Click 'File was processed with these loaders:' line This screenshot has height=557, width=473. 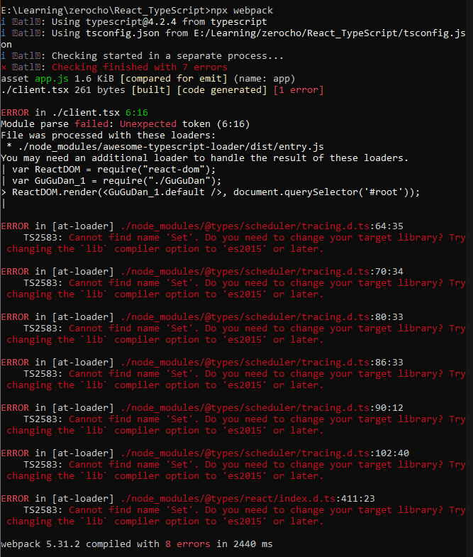[x=108, y=136]
